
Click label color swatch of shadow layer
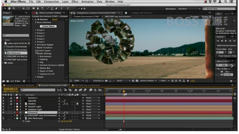pyautogui.click(x=17, y=104)
